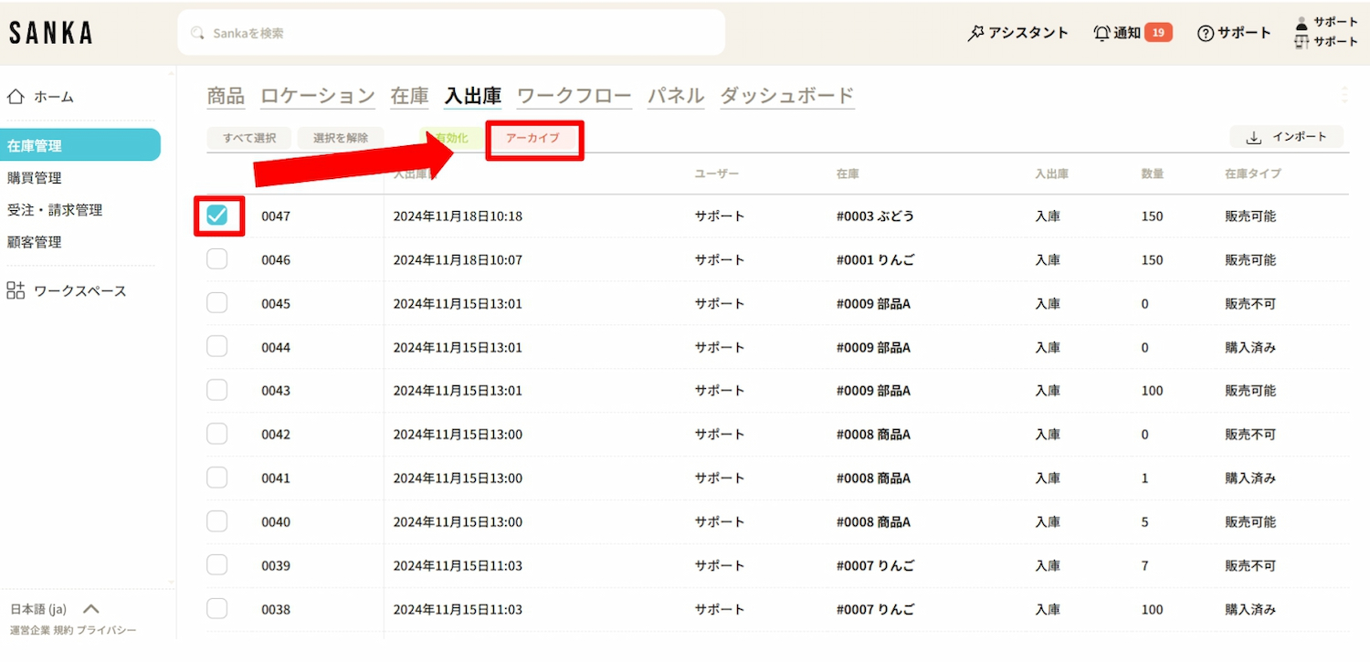
Task: Archive selection with the アーカイブ button
Action: (533, 138)
